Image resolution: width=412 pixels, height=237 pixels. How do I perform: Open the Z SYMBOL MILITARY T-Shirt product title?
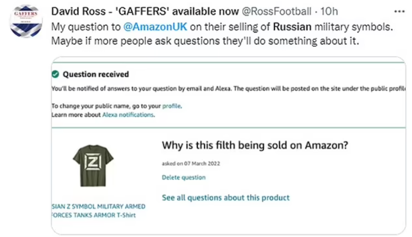tap(98, 211)
